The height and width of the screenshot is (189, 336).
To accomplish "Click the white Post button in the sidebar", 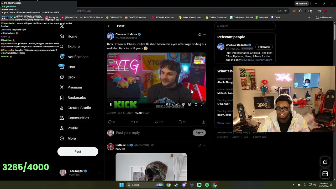I will coord(78,151).
